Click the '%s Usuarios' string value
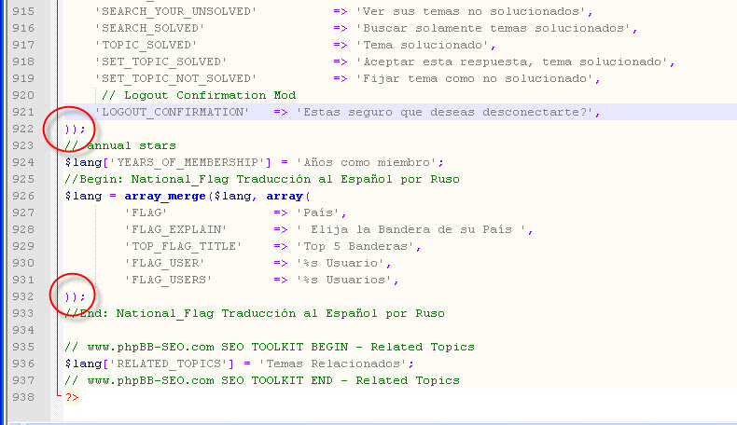Image resolution: width=737 pixels, height=425 pixels. [x=347, y=280]
